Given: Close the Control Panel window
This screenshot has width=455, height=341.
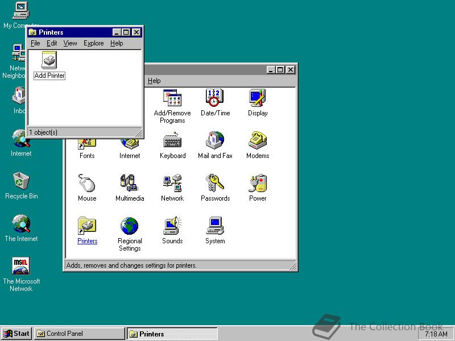Looking at the screenshot, I should click(291, 70).
